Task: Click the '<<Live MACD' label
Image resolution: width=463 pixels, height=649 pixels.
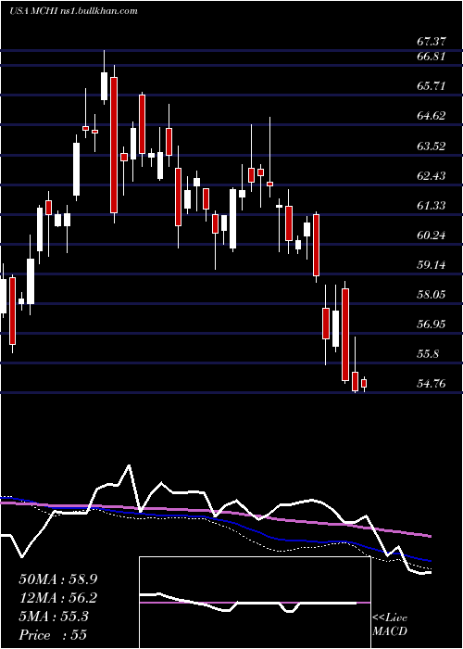Action: tap(390, 625)
